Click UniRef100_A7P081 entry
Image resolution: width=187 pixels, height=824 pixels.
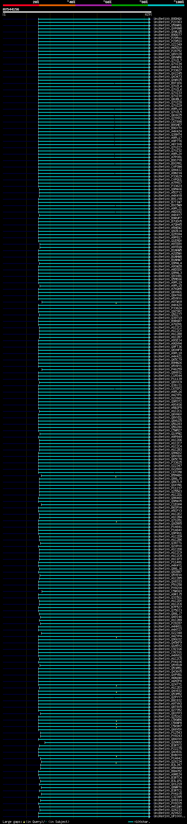click(167, 157)
